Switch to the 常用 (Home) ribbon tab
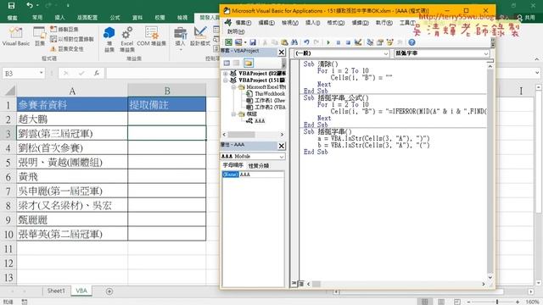 (37, 17)
